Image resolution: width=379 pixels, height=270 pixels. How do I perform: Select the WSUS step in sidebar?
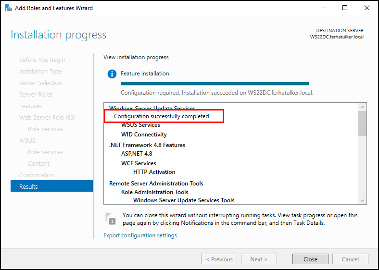pos(27,141)
